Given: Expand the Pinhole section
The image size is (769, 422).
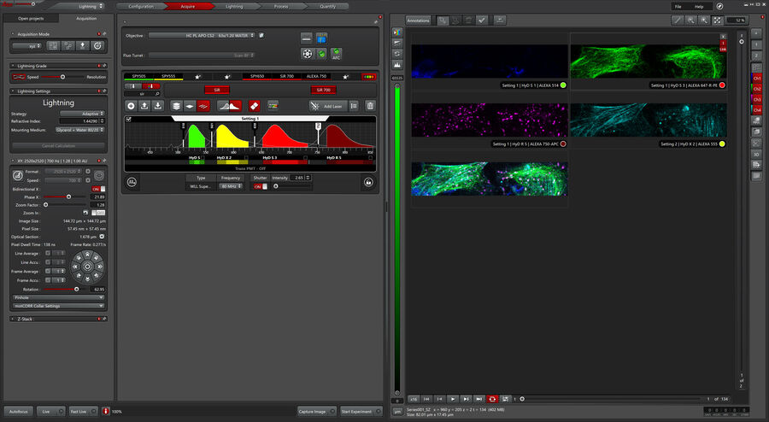Looking at the screenshot, I should click(x=58, y=297).
